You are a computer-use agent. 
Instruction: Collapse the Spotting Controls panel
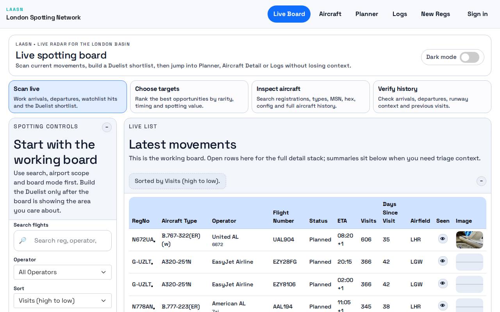click(x=107, y=127)
